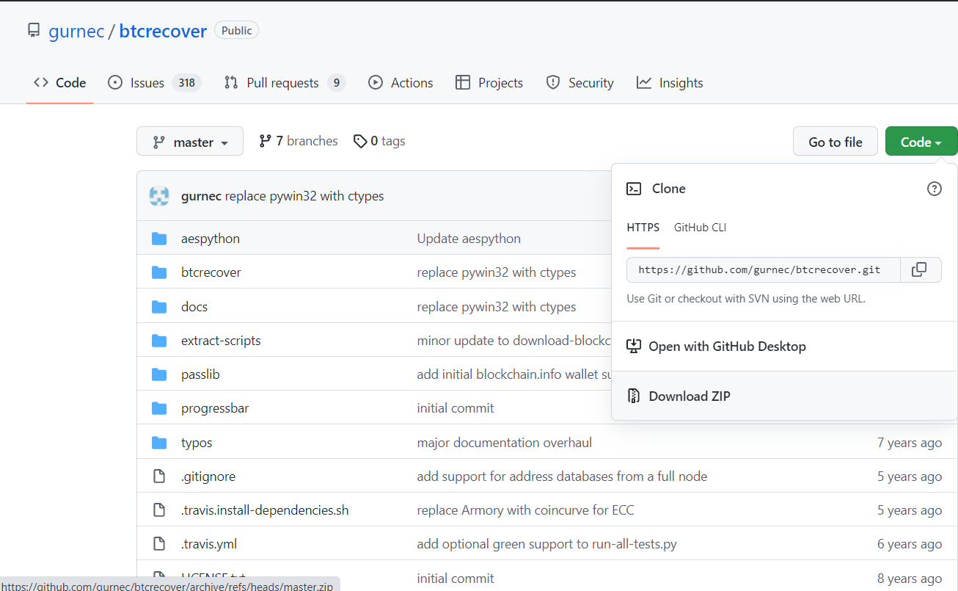Open 'major documentation overhaul' commit message
958x591 pixels.
click(505, 443)
